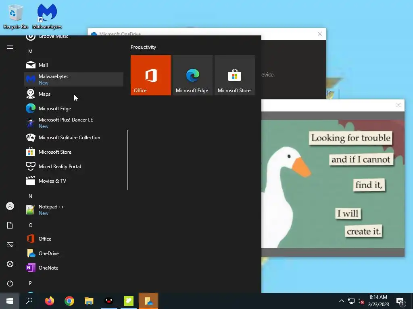Launch OneNote from the app list

point(74,268)
